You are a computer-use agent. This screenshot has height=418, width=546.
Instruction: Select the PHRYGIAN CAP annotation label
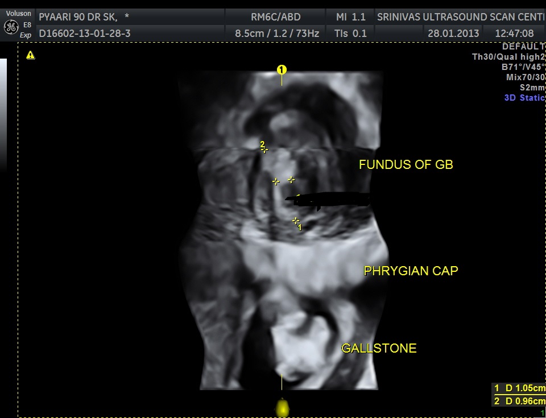coord(411,271)
